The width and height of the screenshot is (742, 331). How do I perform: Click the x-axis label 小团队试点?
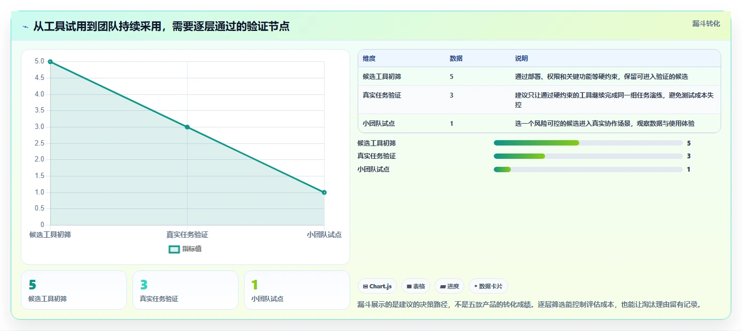(324, 235)
